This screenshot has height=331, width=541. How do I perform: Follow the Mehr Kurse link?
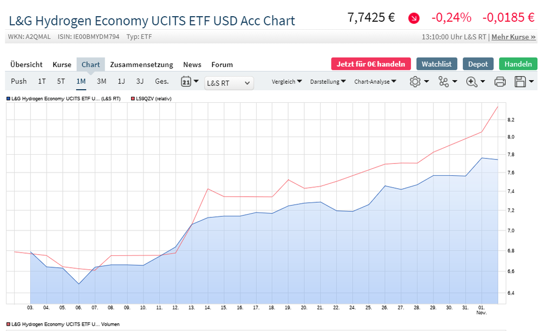click(x=513, y=37)
